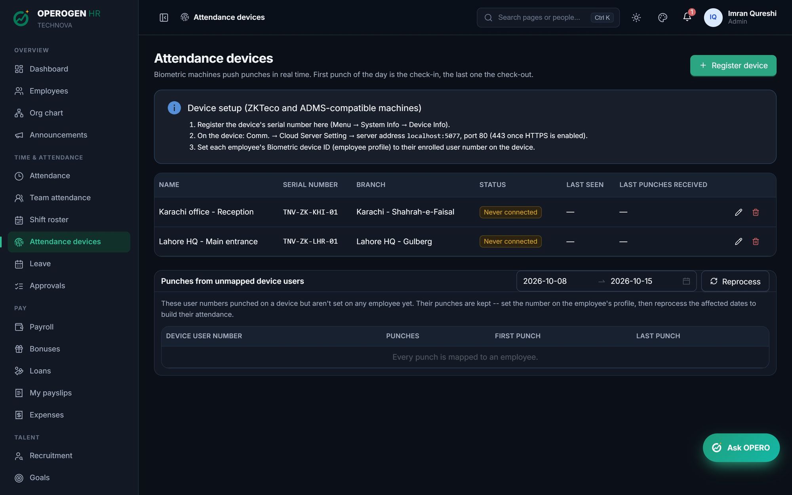Screen dimensions: 792x495
Task: Click the Register device button
Action: [x=733, y=65]
